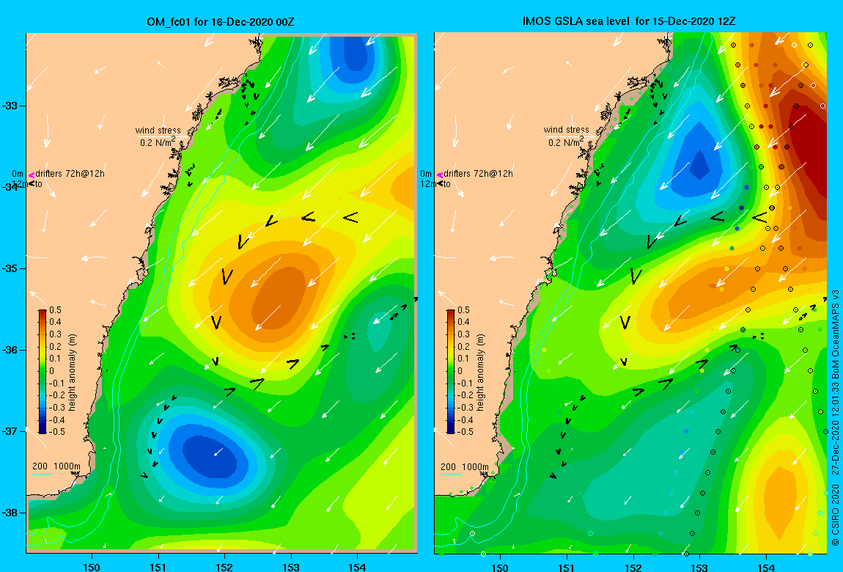This screenshot has width=843, height=572.
Task: Click 'wind stress' label in left map
Action: pos(158,130)
